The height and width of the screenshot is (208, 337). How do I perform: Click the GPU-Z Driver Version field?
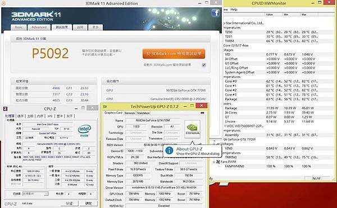[165, 188]
